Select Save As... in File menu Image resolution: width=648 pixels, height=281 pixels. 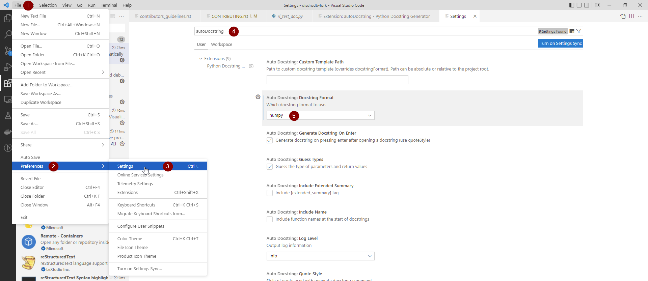tap(60, 124)
